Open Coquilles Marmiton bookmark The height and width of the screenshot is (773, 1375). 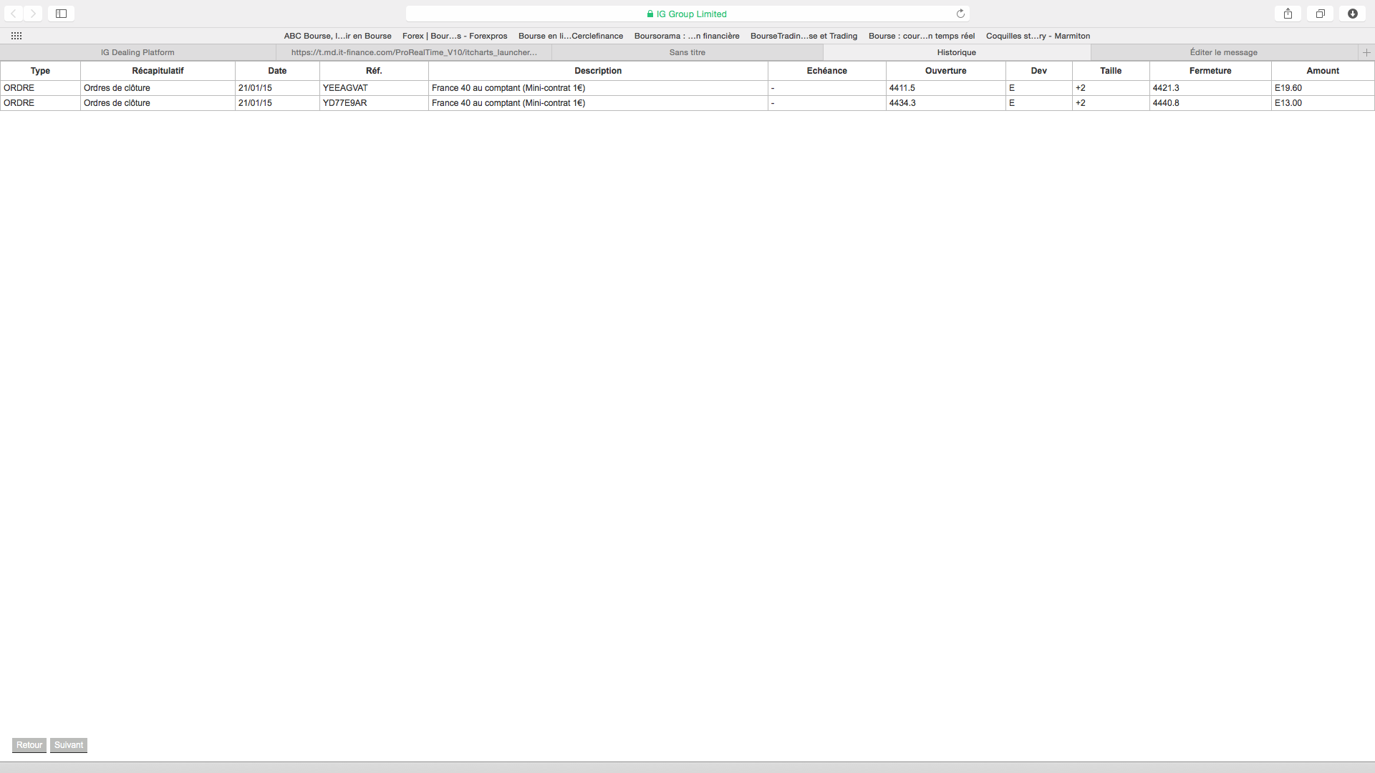click(1038, 36)
